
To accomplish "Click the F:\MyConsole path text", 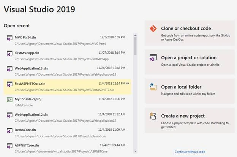I will pyautogui.click(x=24, y=105).
